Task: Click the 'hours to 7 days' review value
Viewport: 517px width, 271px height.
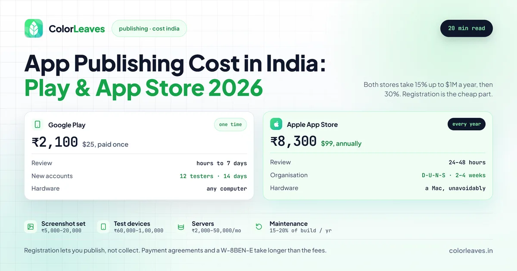Action: coord(221,163)
